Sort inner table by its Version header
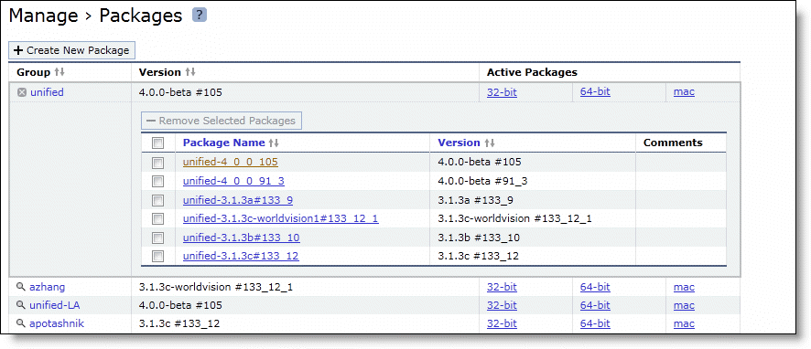The width and height of the screenshot is (811, 349). (459, 143)
